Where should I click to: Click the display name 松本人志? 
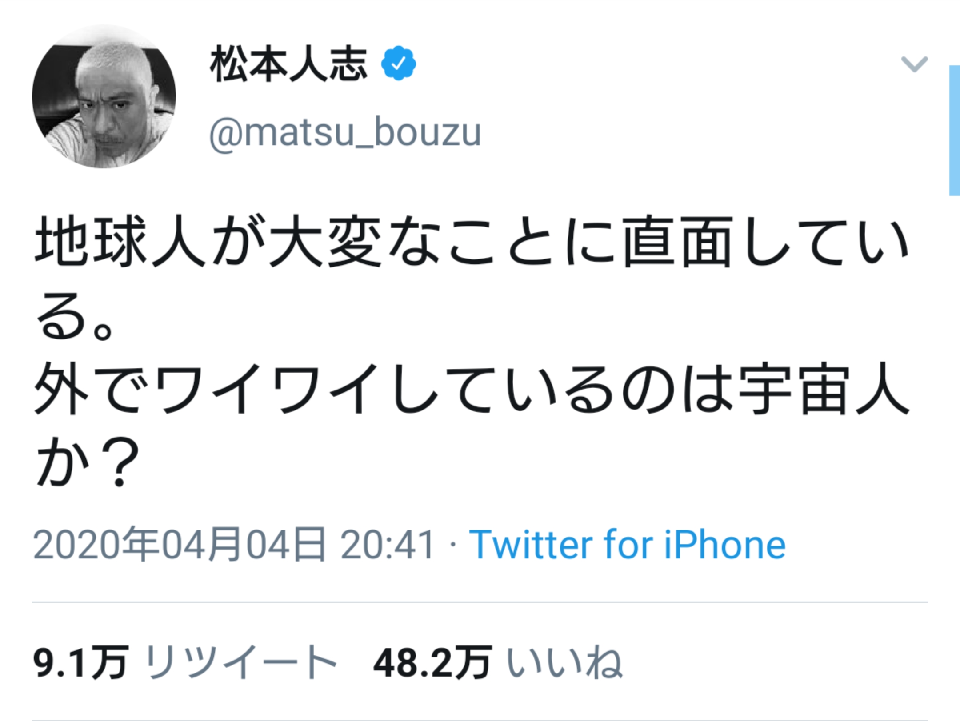(289, 64)
